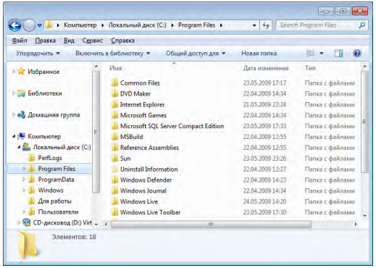376x268 pixels.
Task: Select the Windows Defender folder icon
Action: (114, 180)
